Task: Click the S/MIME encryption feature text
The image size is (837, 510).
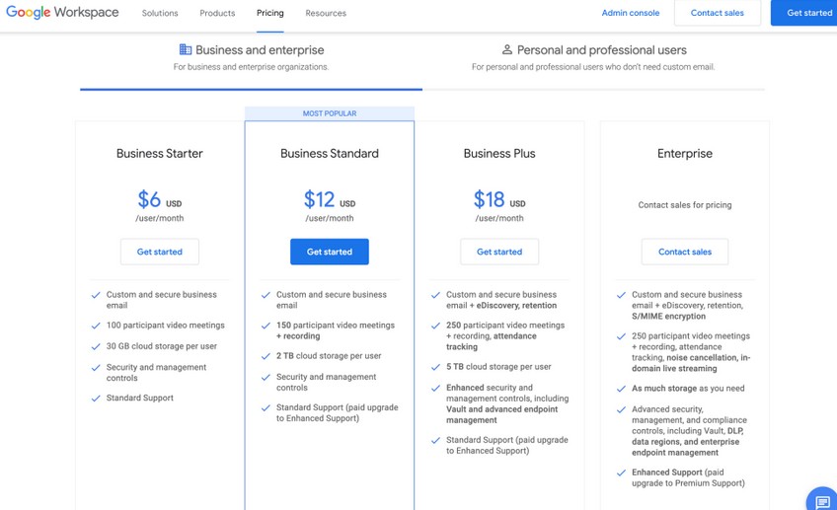Action: (669, 317)
